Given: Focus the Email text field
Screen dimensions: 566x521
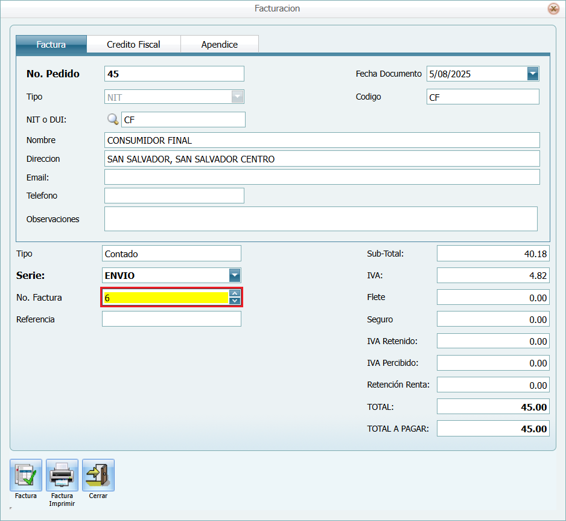Looking at the screenshot, I should (x=322, y=177).
